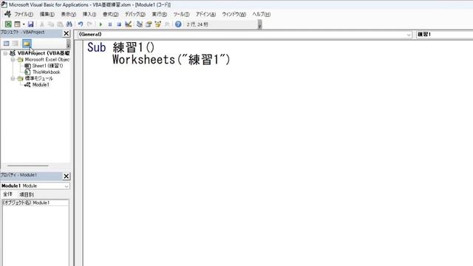Click the VBA application icon in menu bar
The width and height of the screenshot is (473, 266).
tap(7, 14)
